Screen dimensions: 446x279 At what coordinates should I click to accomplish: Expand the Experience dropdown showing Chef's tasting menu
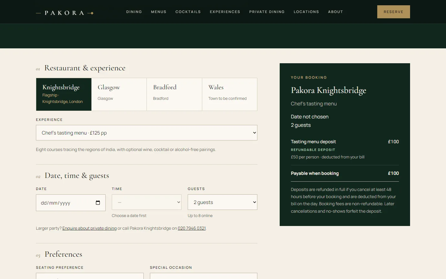click(x=146, y=133)
